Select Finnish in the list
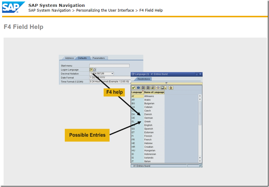 click(x=148, y=136)
